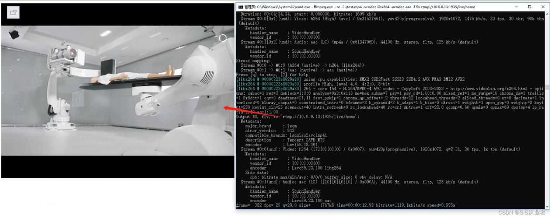The image size is (550, 218).
Task: Maximize the ffmpeg command prompt window
Action: (530, 7)
